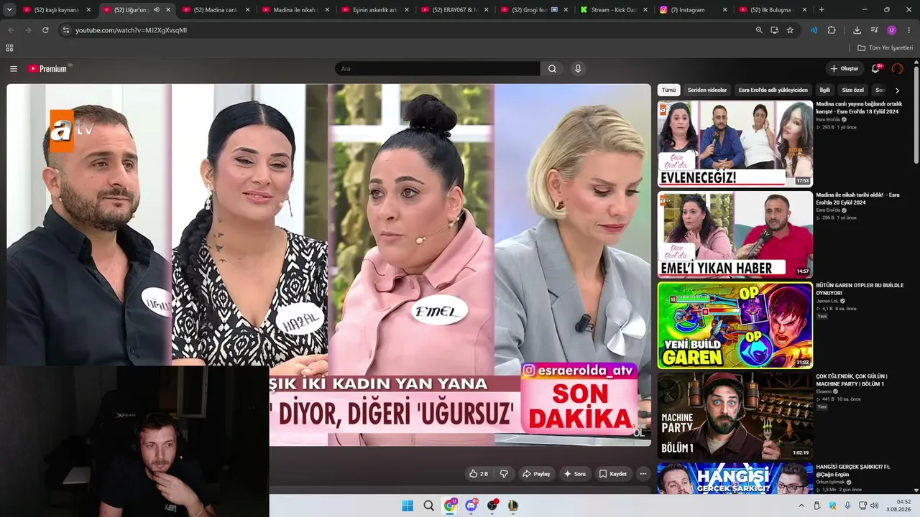
Task: Select the 'Seriden videolar' filter chip
Action: tap(707, 90)
